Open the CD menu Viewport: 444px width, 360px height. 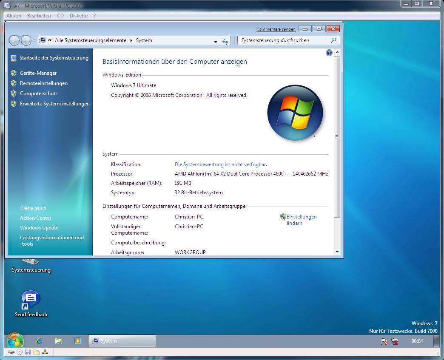point(60,16)
